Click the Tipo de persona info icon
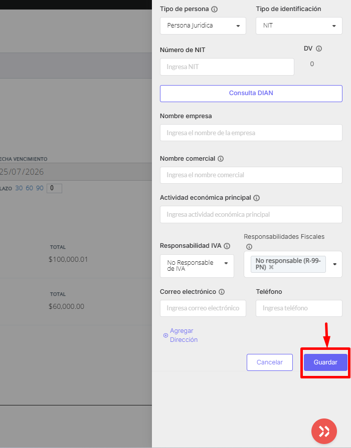Viewport: 351px width, 448px height. pyautogui.click(x=214, y=9)
